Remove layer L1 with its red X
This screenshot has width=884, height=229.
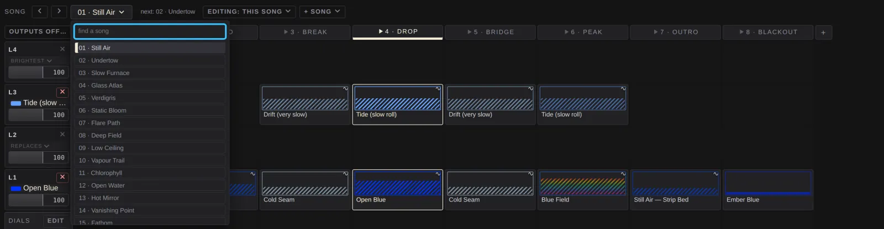click(x=62, y=177)
